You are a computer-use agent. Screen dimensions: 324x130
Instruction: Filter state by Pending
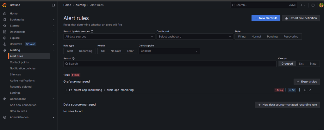click(x=272, y=37)
